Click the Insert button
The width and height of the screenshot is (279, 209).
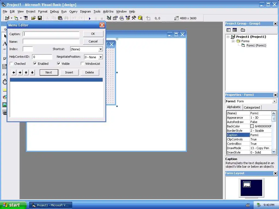69,72
